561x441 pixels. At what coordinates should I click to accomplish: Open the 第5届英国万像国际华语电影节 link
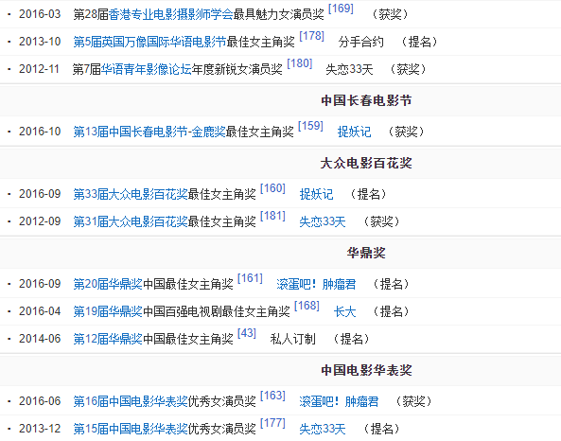tap(149, 42)
